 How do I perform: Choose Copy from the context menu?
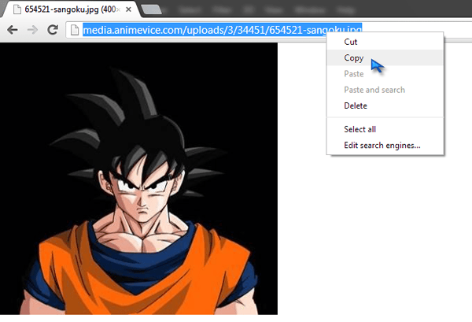pos(385,57)
